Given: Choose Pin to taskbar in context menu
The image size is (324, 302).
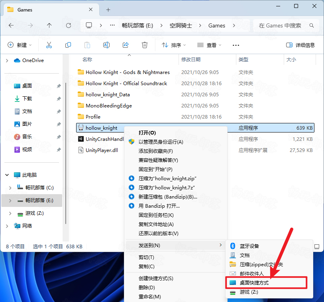Looking at the screenshot, I should [176, 215].
